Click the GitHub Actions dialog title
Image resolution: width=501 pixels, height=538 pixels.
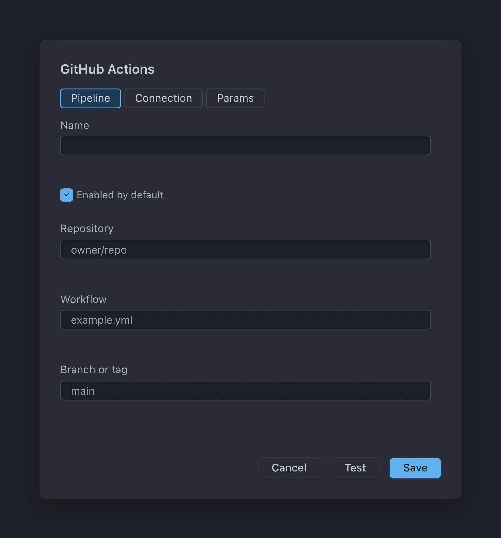click(x=107, y=69)
